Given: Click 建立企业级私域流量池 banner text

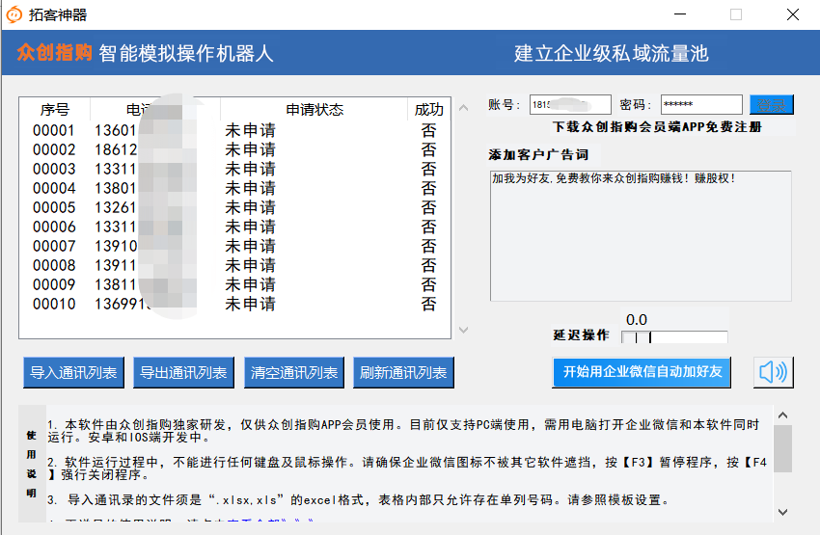Looking at the screenshot, I should coord(611,53).
